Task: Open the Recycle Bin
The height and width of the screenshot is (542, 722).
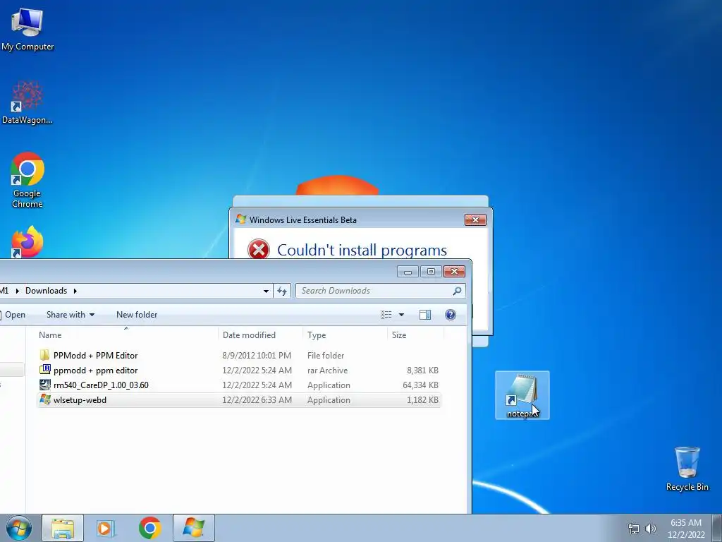Action: [687, 469]
